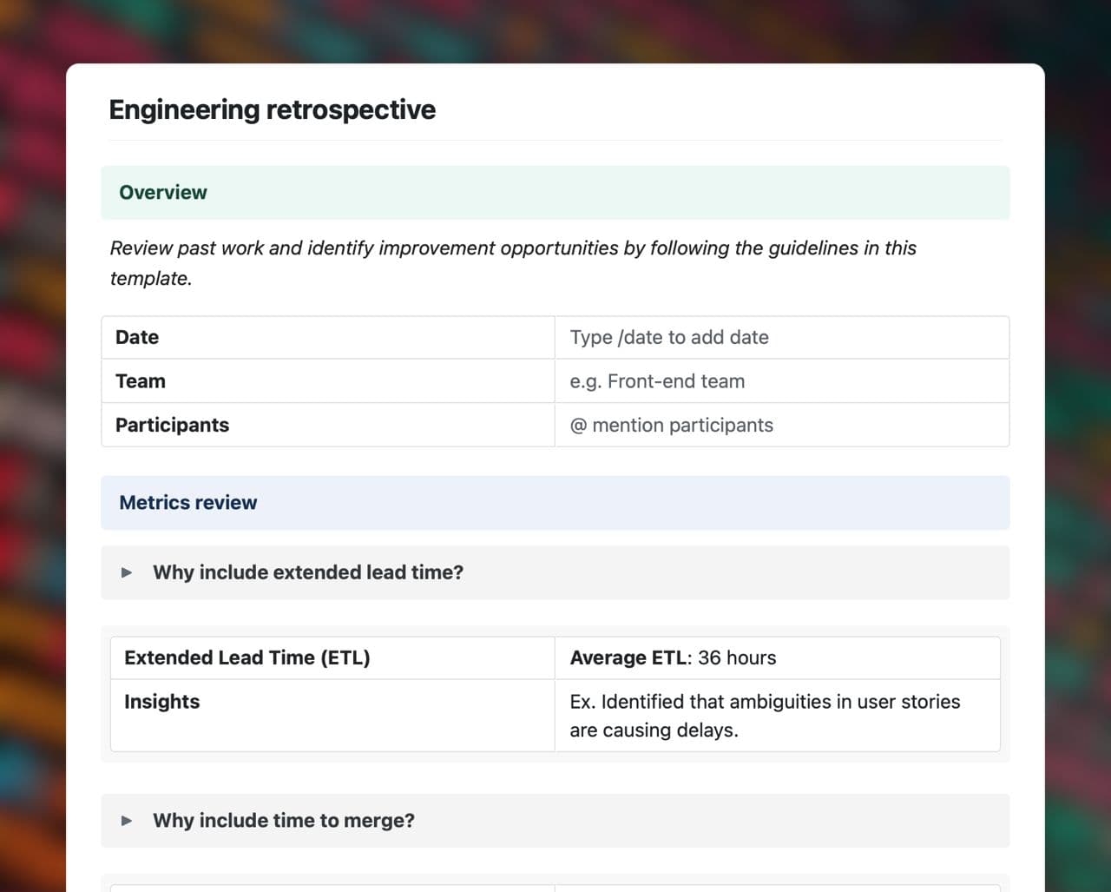Screen dimensions: 1111x892
Task: Click the '@ mention participants' field
Action: tap(671, 426)
